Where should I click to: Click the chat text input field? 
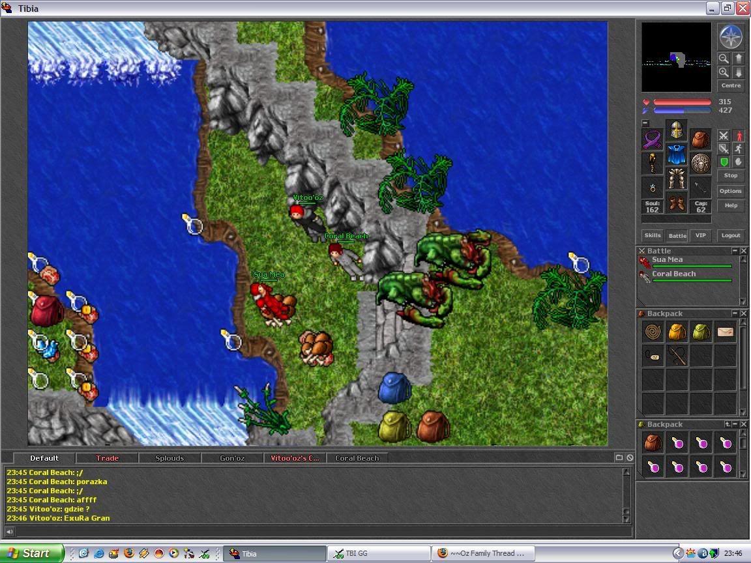point(324,531)
